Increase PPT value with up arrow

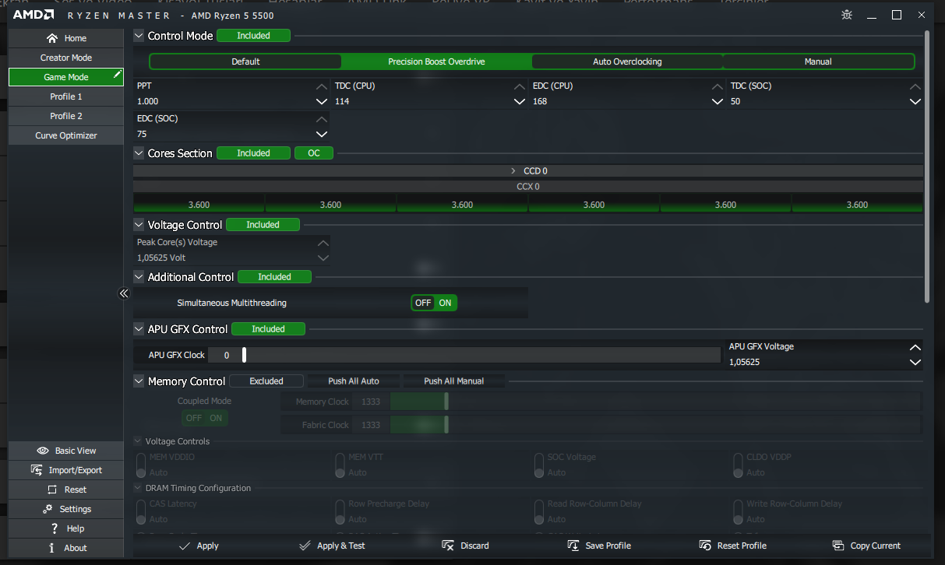pos(322,86)
